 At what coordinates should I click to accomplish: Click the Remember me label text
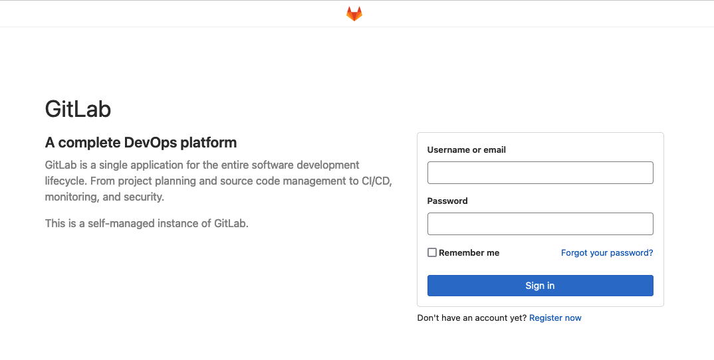[x=469, y=252]
